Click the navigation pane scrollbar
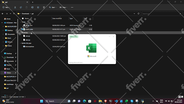 [18, 50]
